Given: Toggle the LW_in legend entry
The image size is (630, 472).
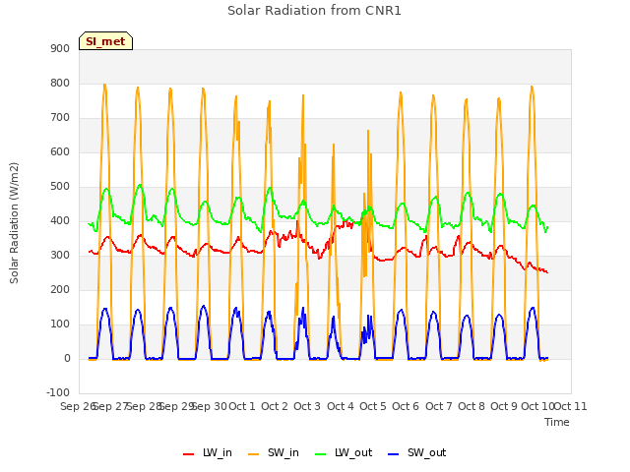Looking at the screenshot, I should point(208,452).
